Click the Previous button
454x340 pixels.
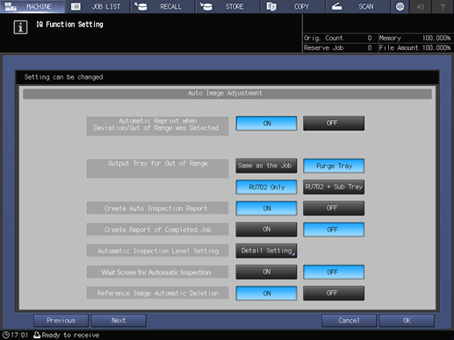(x=61, y=321)
